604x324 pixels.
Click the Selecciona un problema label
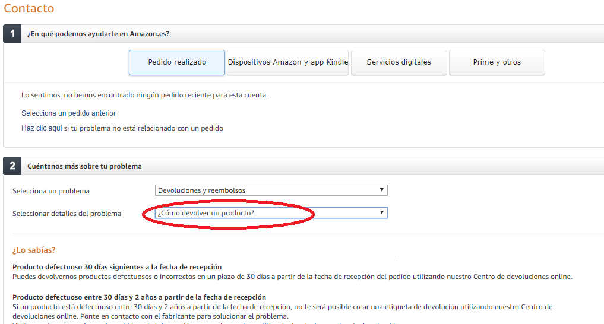click(51, 191)
